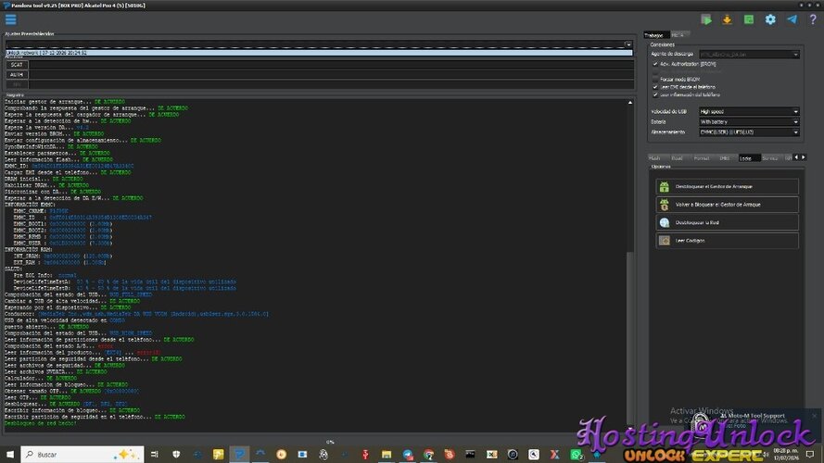Open the hamburger main menu

tap(10, 19)
